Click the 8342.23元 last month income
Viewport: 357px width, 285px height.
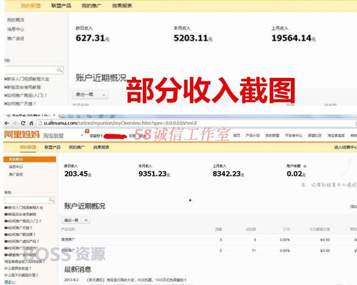pyautogui.click(x=228, y=174)
